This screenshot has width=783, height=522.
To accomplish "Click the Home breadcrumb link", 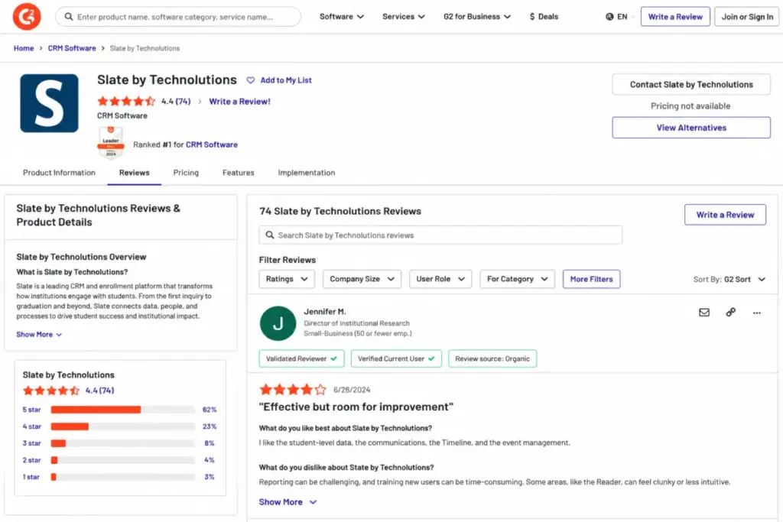I will [x=24, y=48].
